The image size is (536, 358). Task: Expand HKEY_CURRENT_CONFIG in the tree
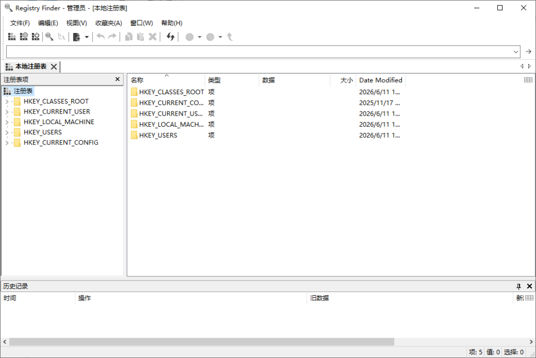pyautogui.click(x=7, y=142)
